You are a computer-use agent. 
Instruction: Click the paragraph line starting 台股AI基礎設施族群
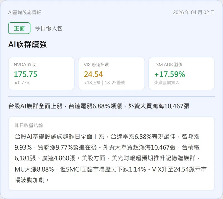107,137
